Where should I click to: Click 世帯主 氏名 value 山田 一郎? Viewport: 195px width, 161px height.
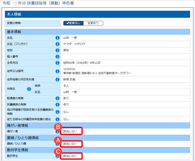click(x=70, y=92)
